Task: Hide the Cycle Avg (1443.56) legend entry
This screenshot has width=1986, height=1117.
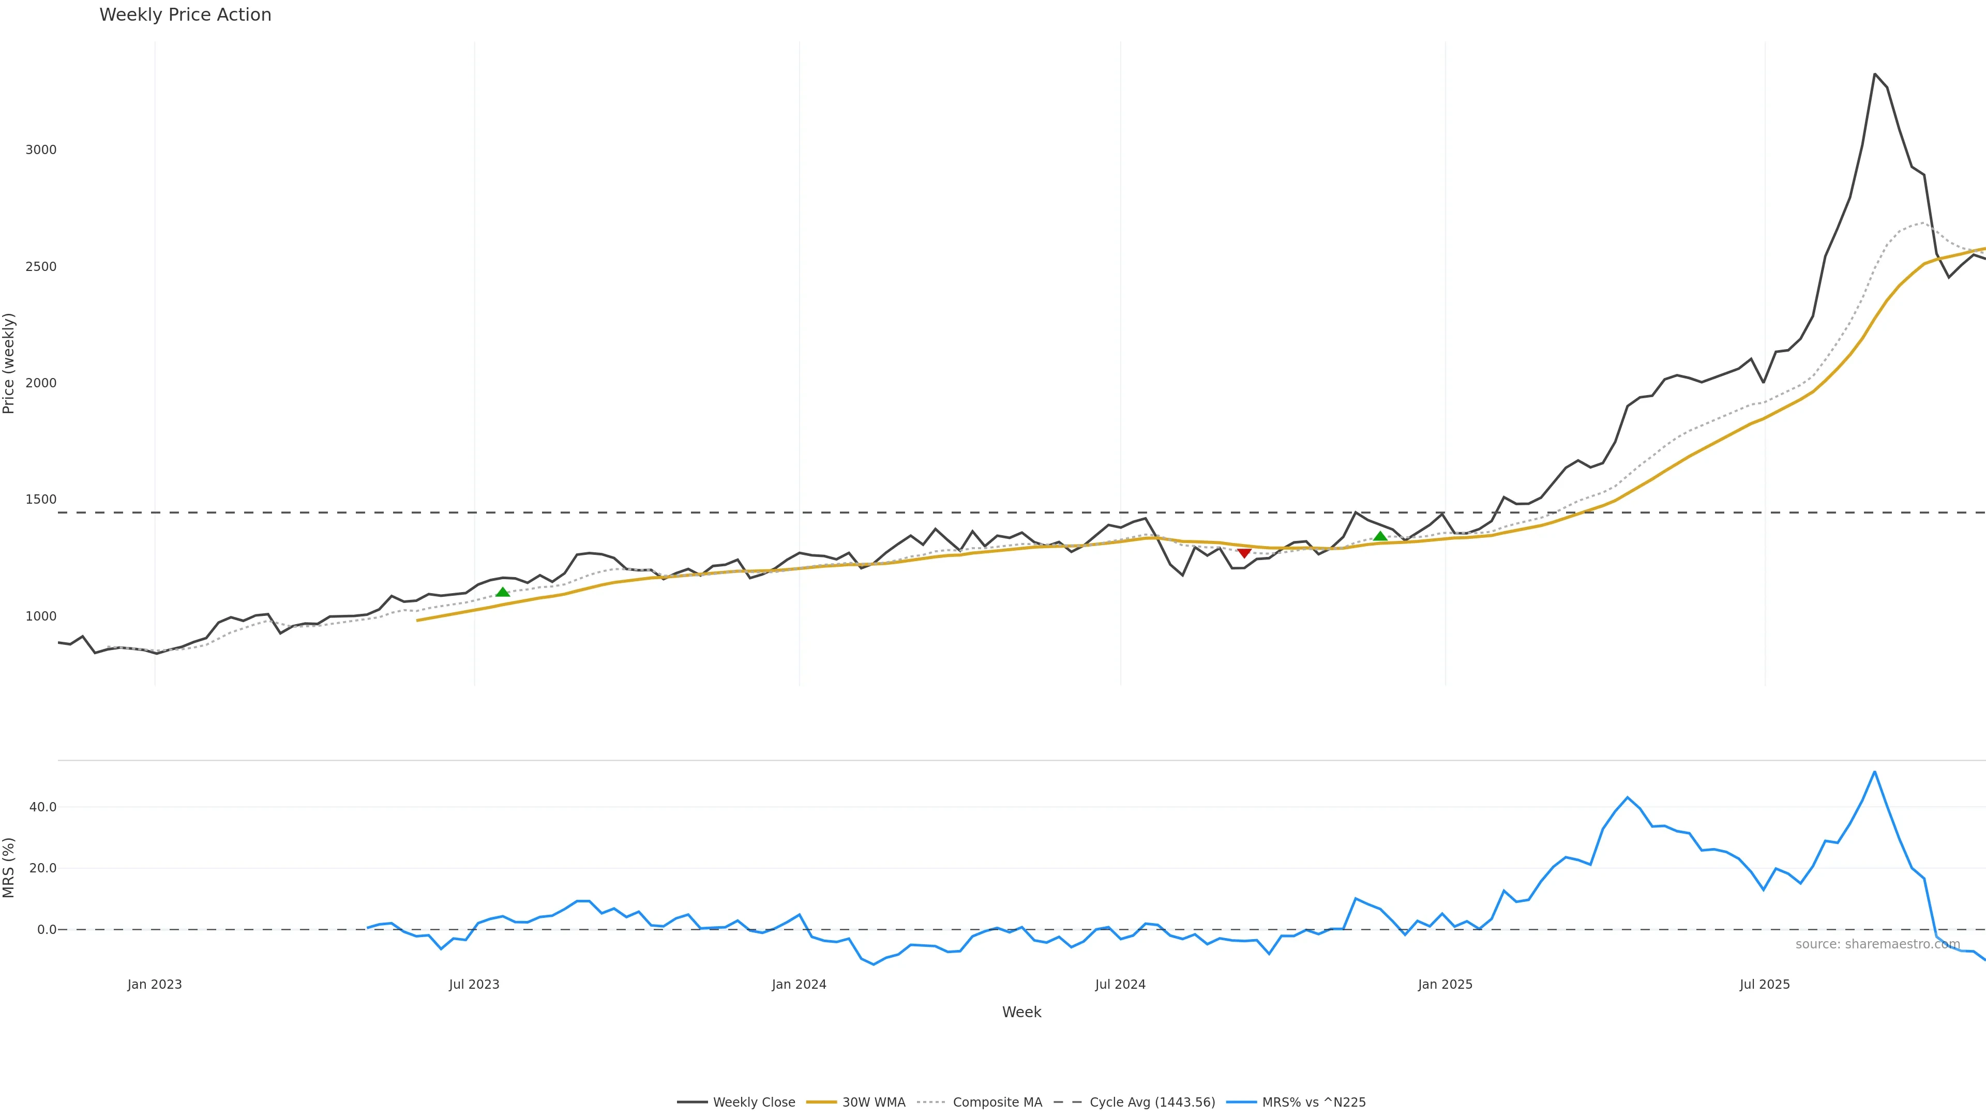Action: pyautogui.click(x=1152, y=1103)
